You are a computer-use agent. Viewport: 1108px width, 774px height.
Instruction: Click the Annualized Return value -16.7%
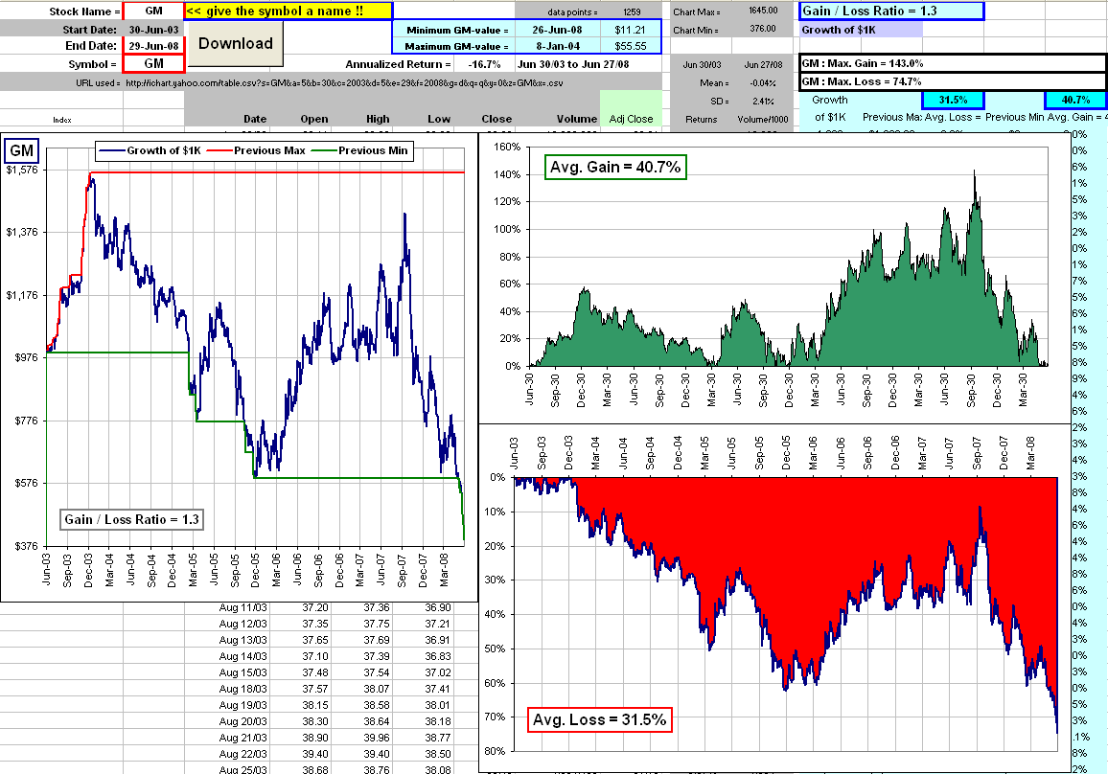click(484, 64)
